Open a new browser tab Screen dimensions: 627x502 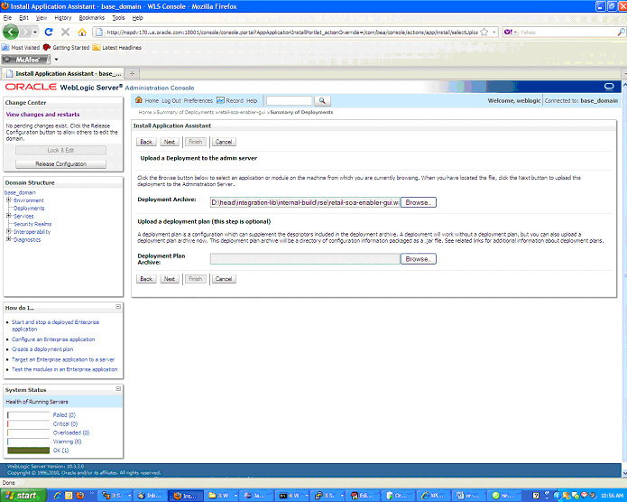(x=132, y=74)
